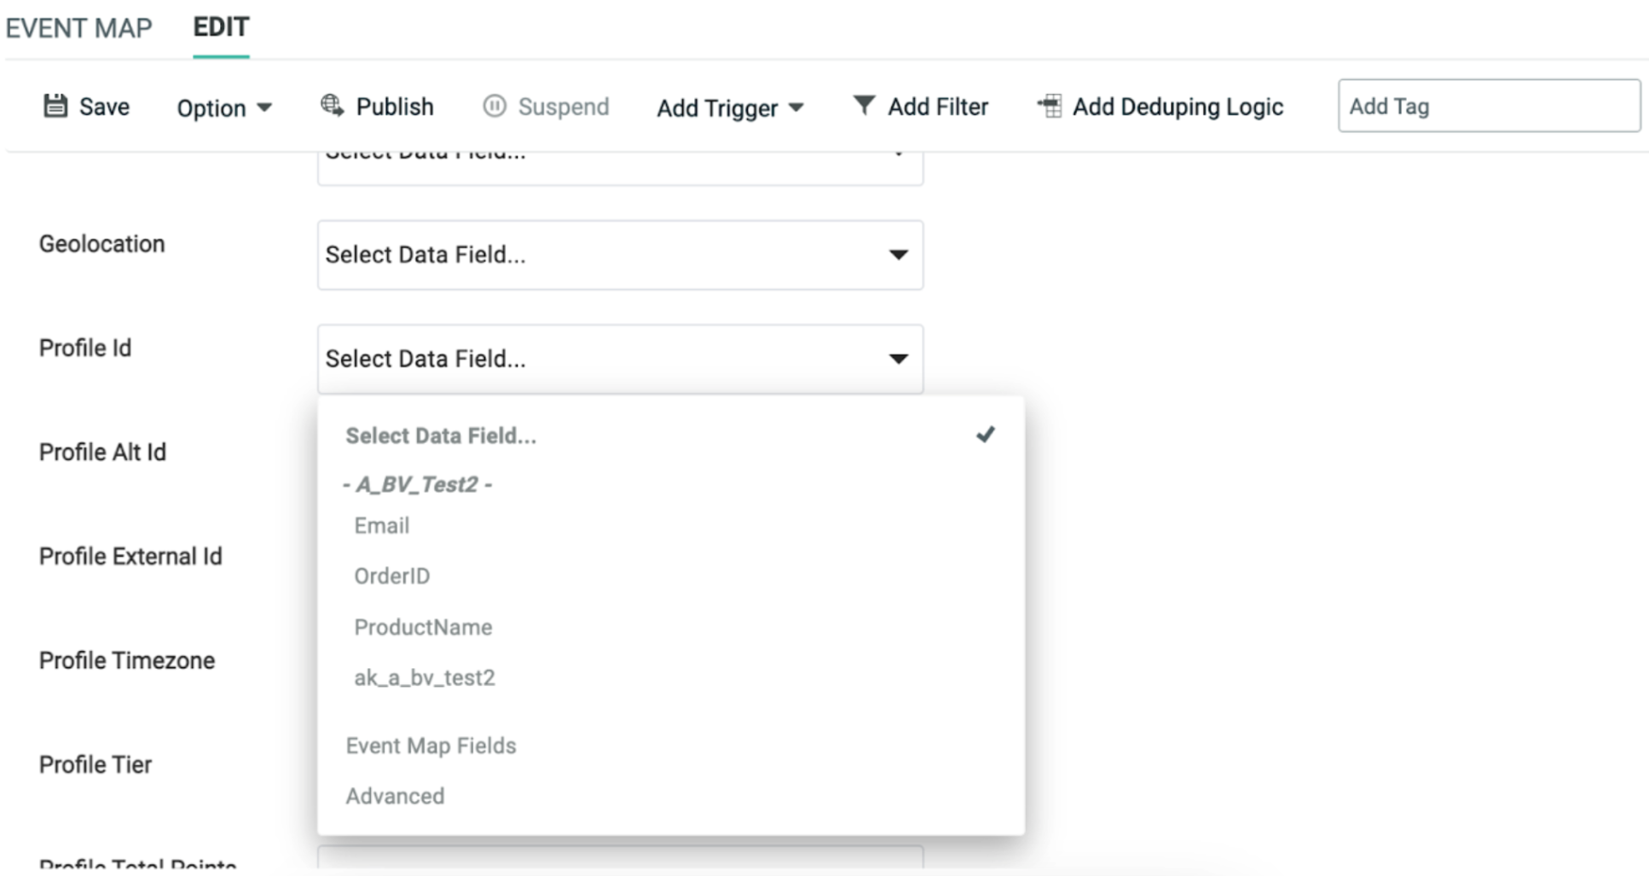Open the Option dropdown menu
Screen dimensions: 1649x876
[224, 107]
